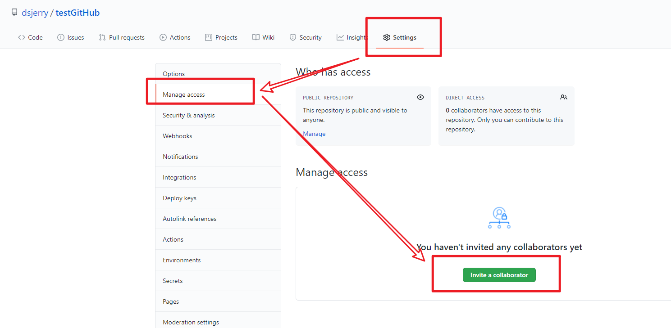Switch to the Projects tab

tap(221, 37)
